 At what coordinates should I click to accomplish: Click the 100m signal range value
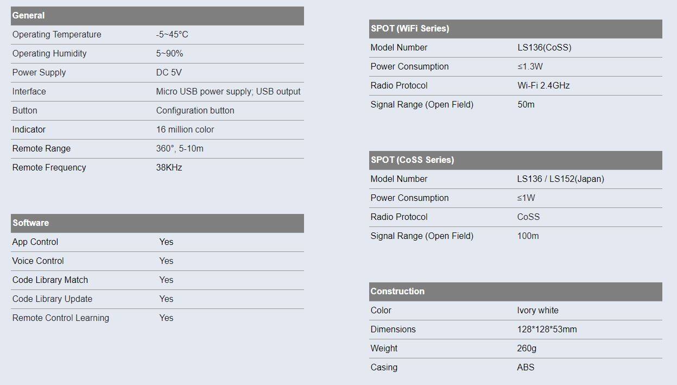(528, 236)
